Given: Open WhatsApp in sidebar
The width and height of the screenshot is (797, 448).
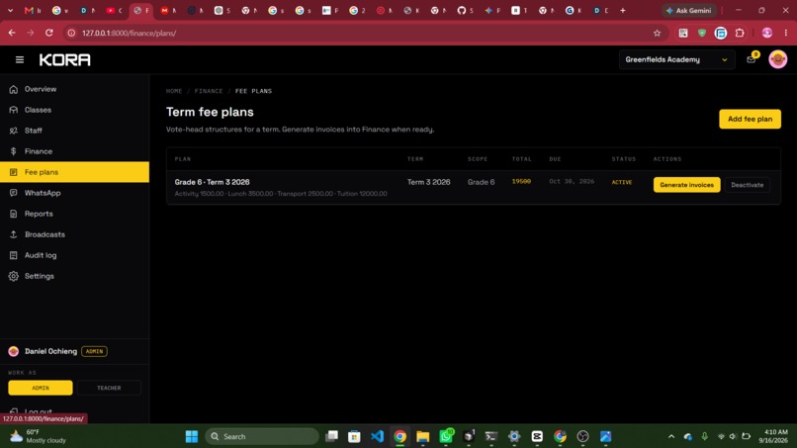Looking at the screenshot, I should pyautogui.click(x=75, y=193).
